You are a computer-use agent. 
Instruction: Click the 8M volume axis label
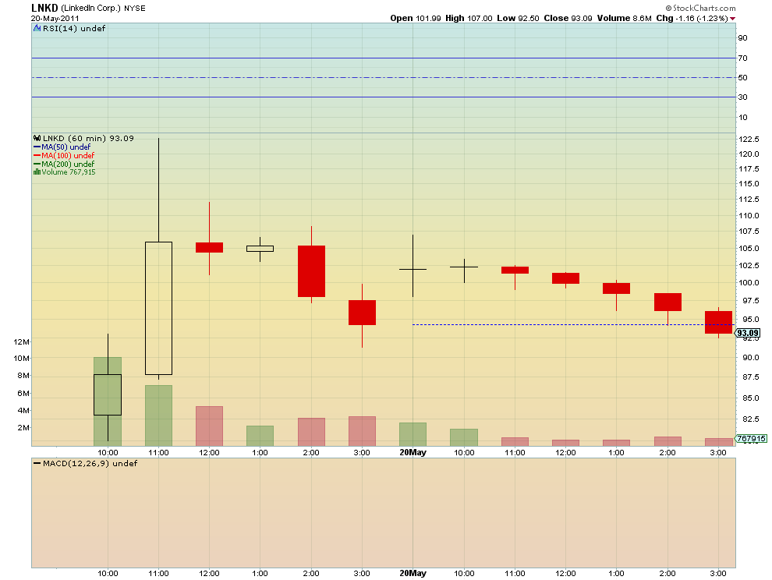point(23,376)
